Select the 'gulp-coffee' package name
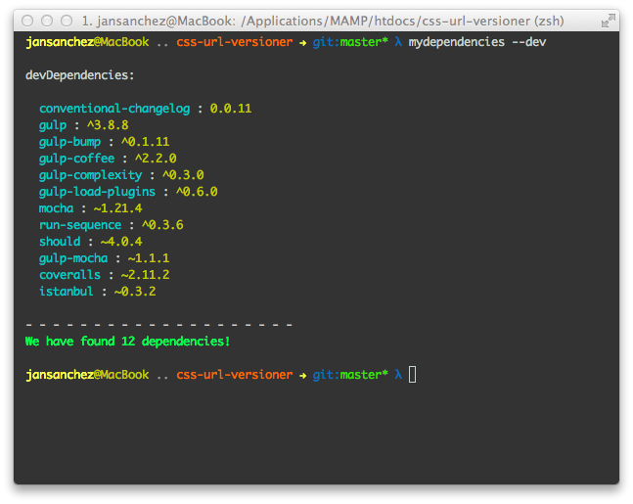633x504 pixels. click(76, 159)
